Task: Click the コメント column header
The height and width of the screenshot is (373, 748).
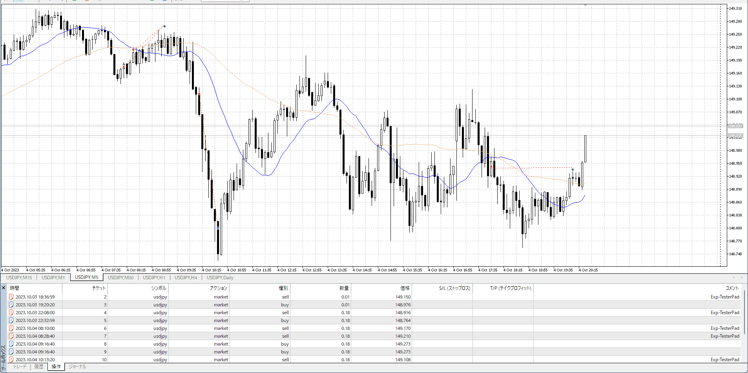Action: point(732,288)
